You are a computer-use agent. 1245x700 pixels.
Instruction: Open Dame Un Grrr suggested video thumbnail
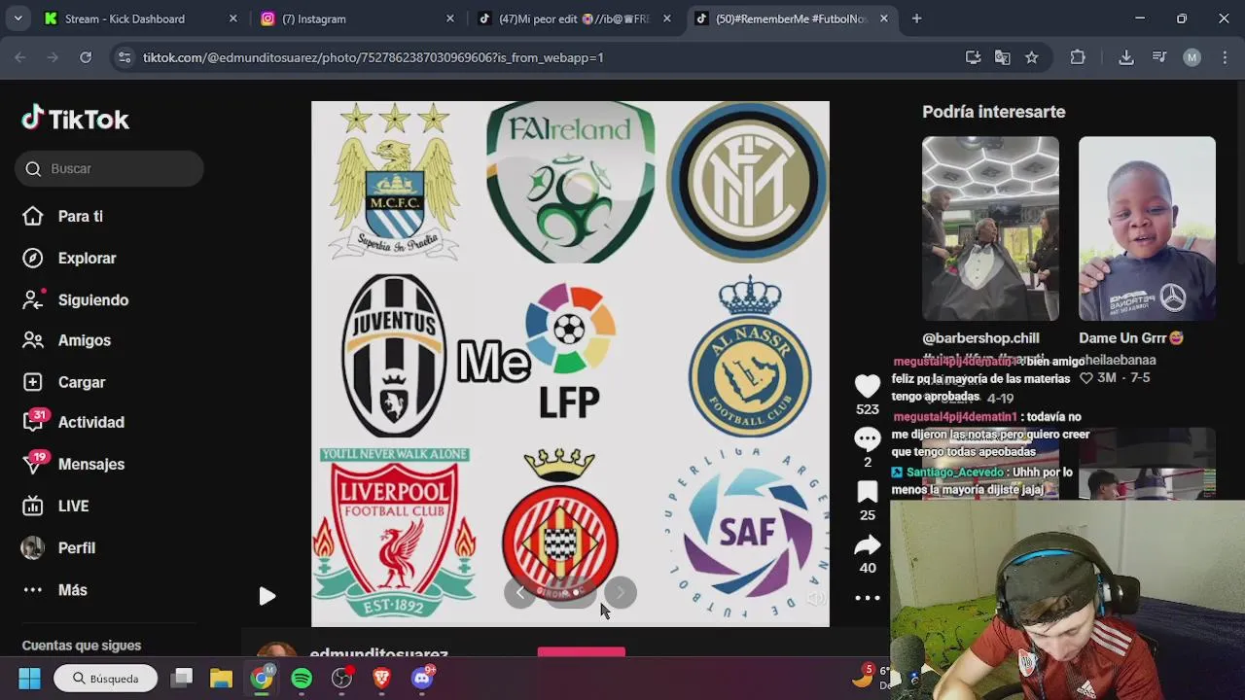coord(1147,228)
